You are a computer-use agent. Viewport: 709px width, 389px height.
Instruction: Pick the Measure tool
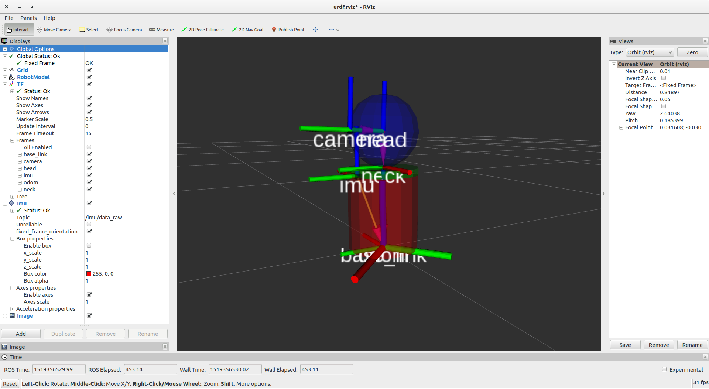(x=161, y=30)
